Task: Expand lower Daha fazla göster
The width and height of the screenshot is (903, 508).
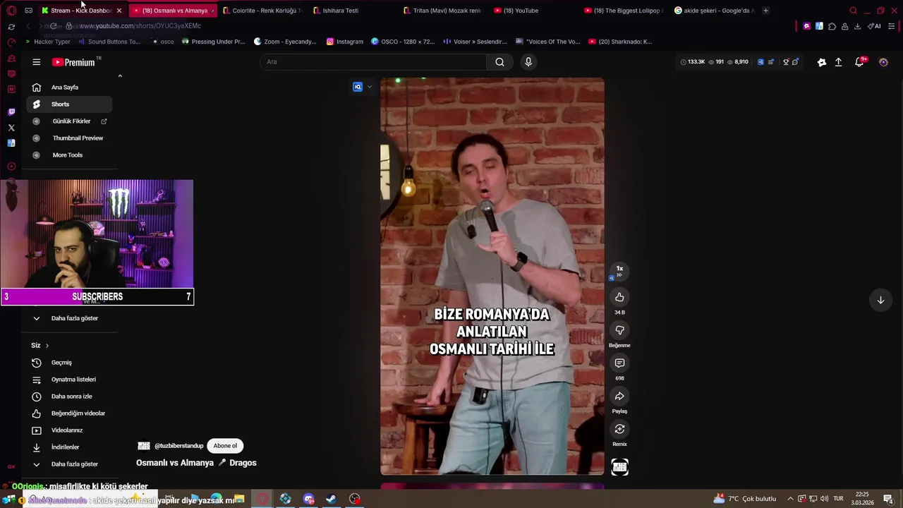Action: (69, 464)
